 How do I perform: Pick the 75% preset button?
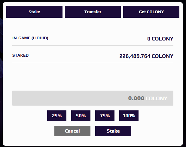(105, 115)
